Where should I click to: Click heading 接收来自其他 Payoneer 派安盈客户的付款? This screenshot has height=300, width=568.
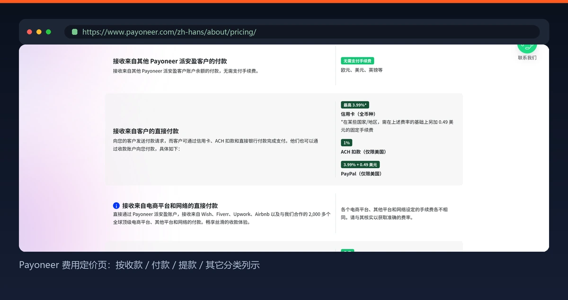[x=170, y=61]
